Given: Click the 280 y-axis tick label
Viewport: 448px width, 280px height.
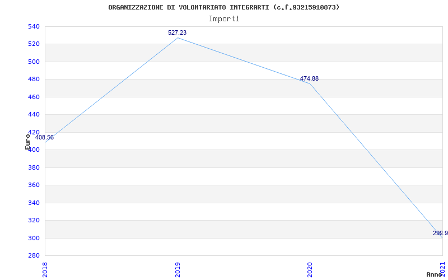Looking at the screenshot, I should click(x=34, y=256).
